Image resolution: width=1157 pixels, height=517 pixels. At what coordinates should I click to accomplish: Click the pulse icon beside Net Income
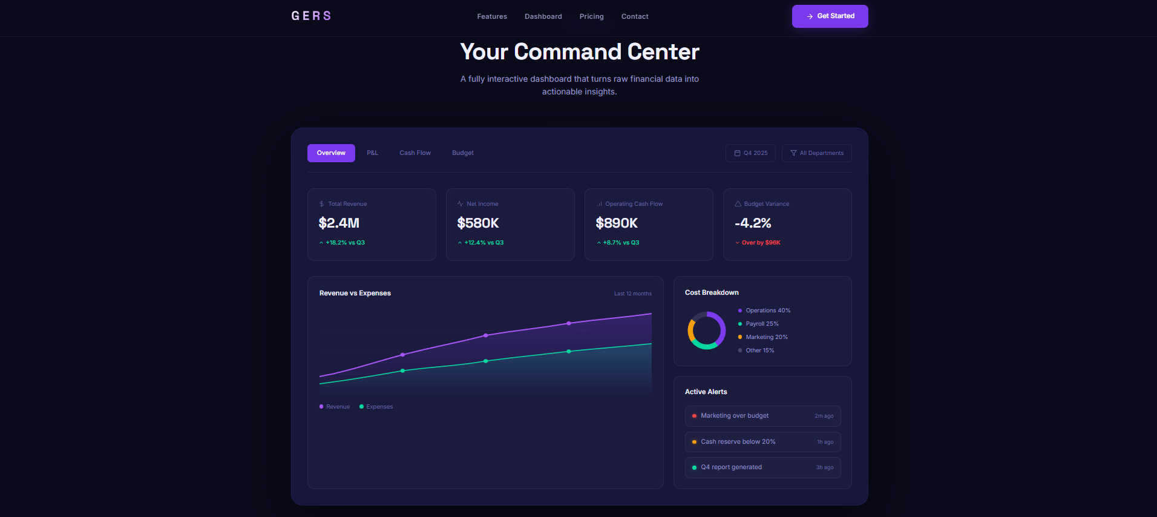coord(460,204)
